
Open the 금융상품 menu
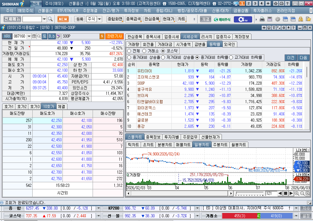tap(241, 10)
